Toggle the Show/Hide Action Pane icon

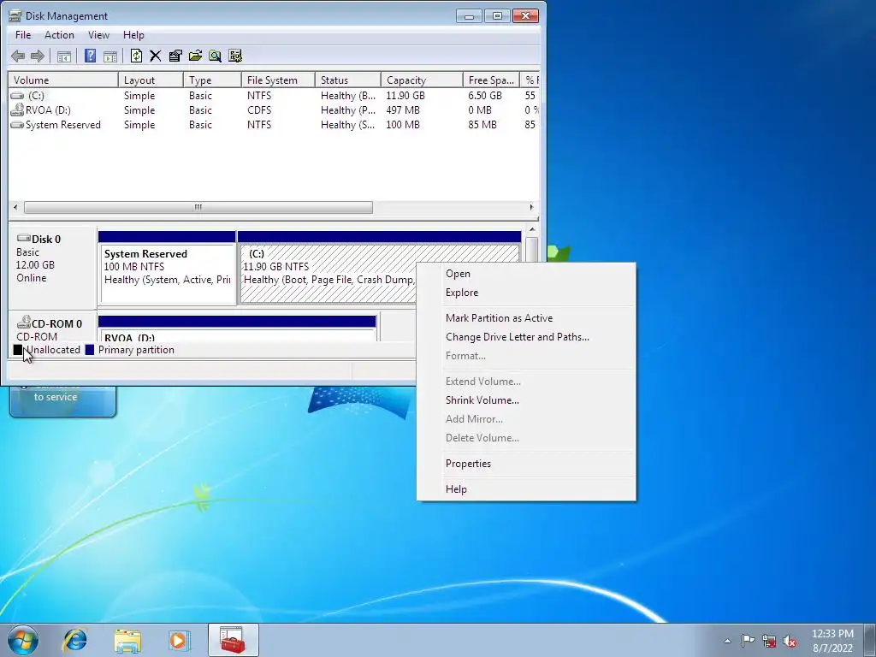click(110, 56)
